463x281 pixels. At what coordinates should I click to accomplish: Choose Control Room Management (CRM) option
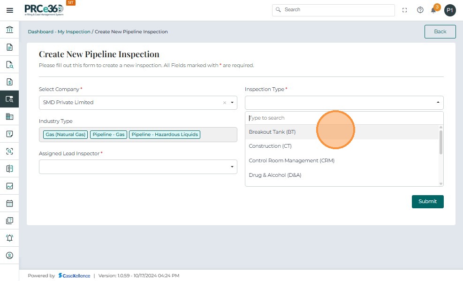tap(291, 160)
